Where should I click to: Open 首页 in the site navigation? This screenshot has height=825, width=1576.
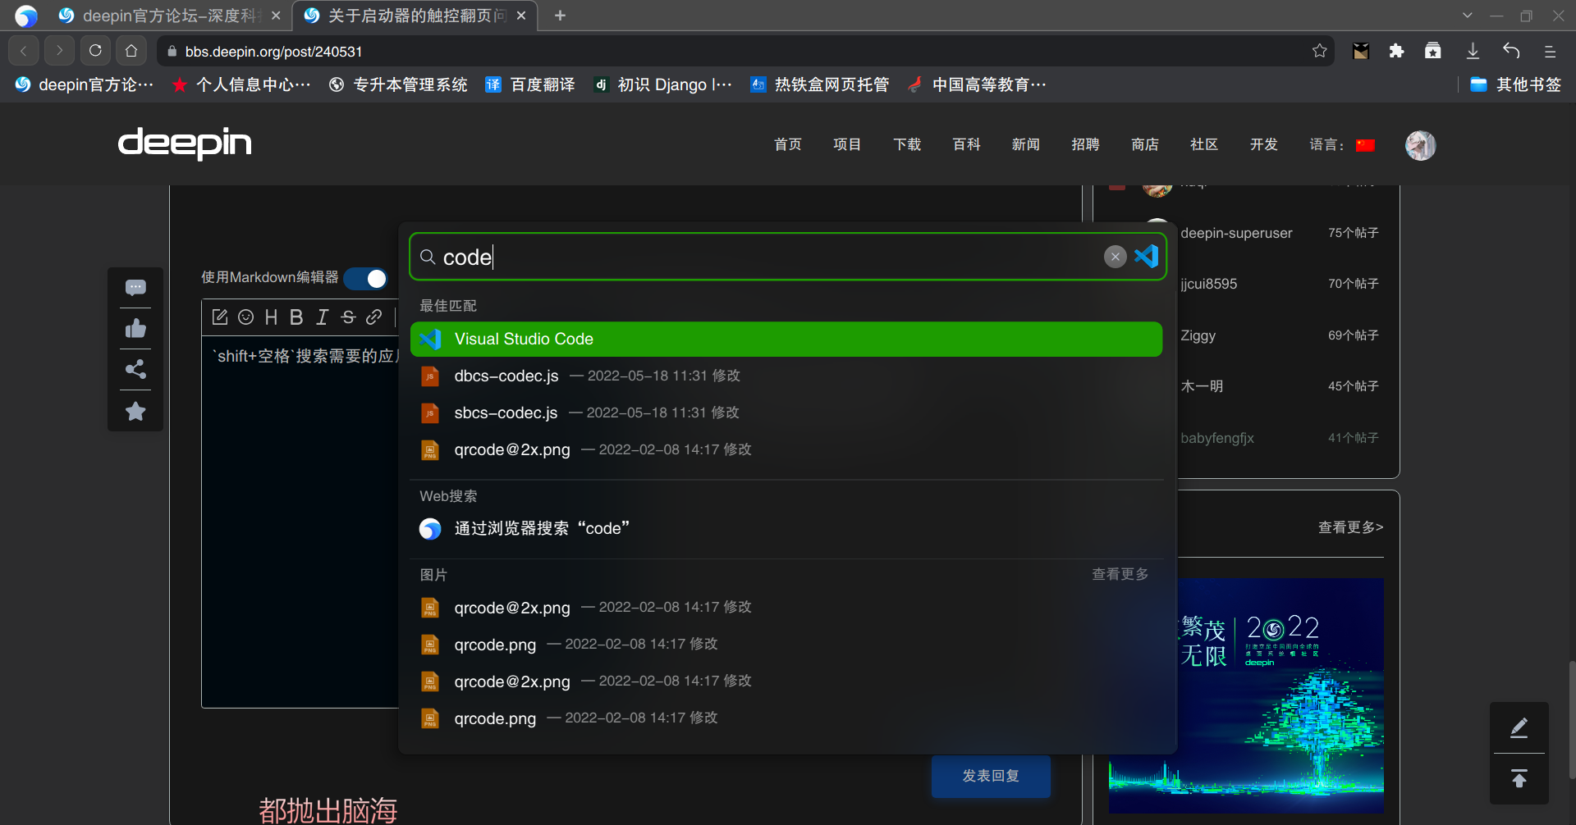pos(788,145)
